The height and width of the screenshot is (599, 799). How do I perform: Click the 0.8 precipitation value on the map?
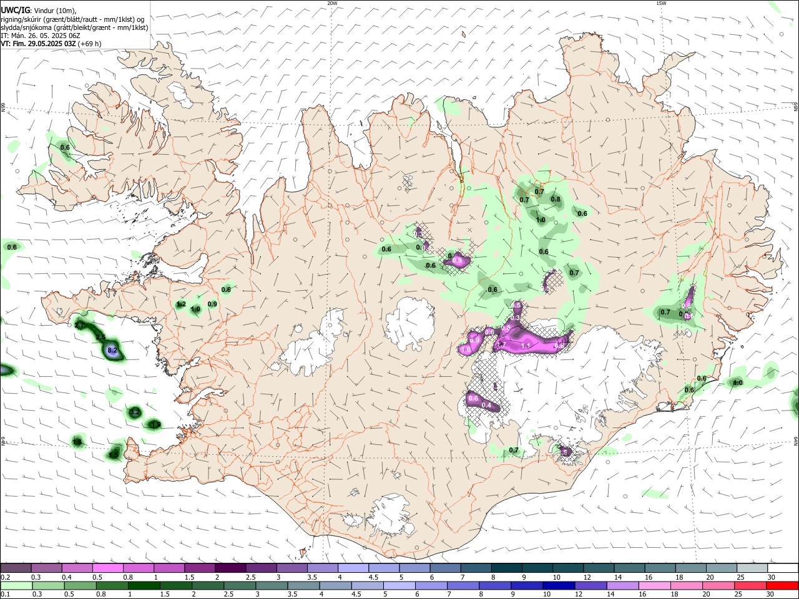tap(556, 200)
